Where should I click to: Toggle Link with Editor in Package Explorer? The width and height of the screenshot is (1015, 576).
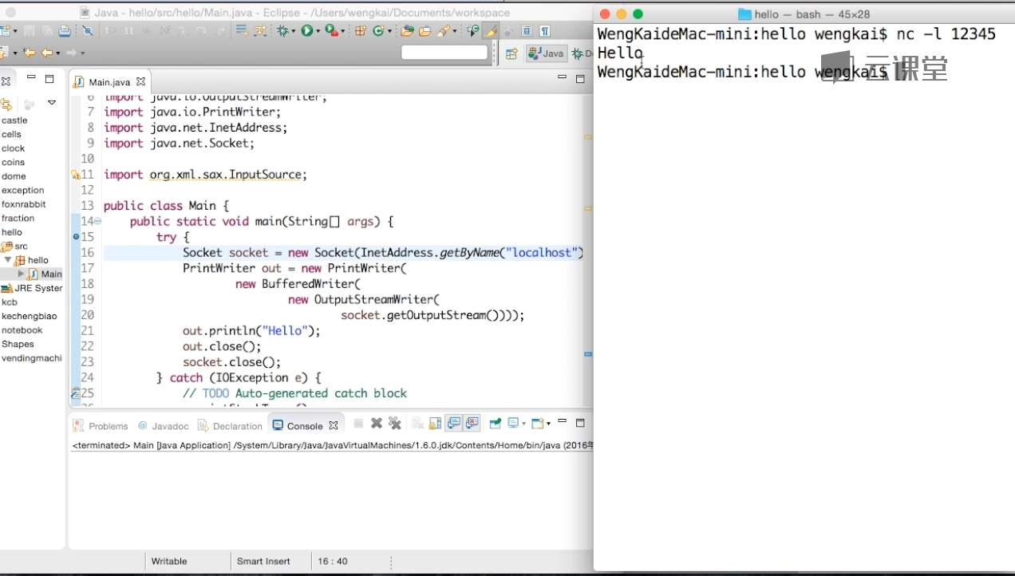pos(6,105)
